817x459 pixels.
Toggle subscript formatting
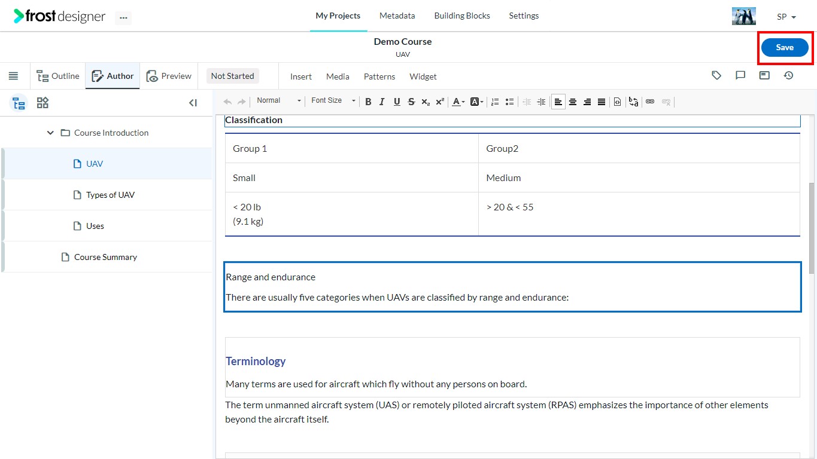tap(426, 102)
